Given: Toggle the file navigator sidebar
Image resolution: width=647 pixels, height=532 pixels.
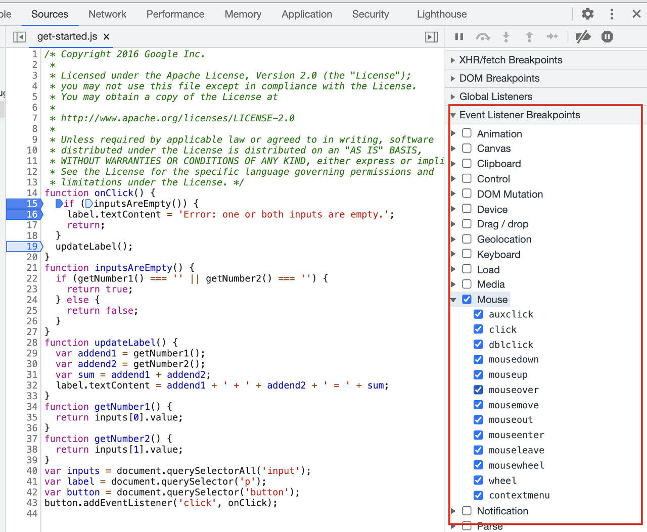Looking at the screenshot, I should coord(19,37).
